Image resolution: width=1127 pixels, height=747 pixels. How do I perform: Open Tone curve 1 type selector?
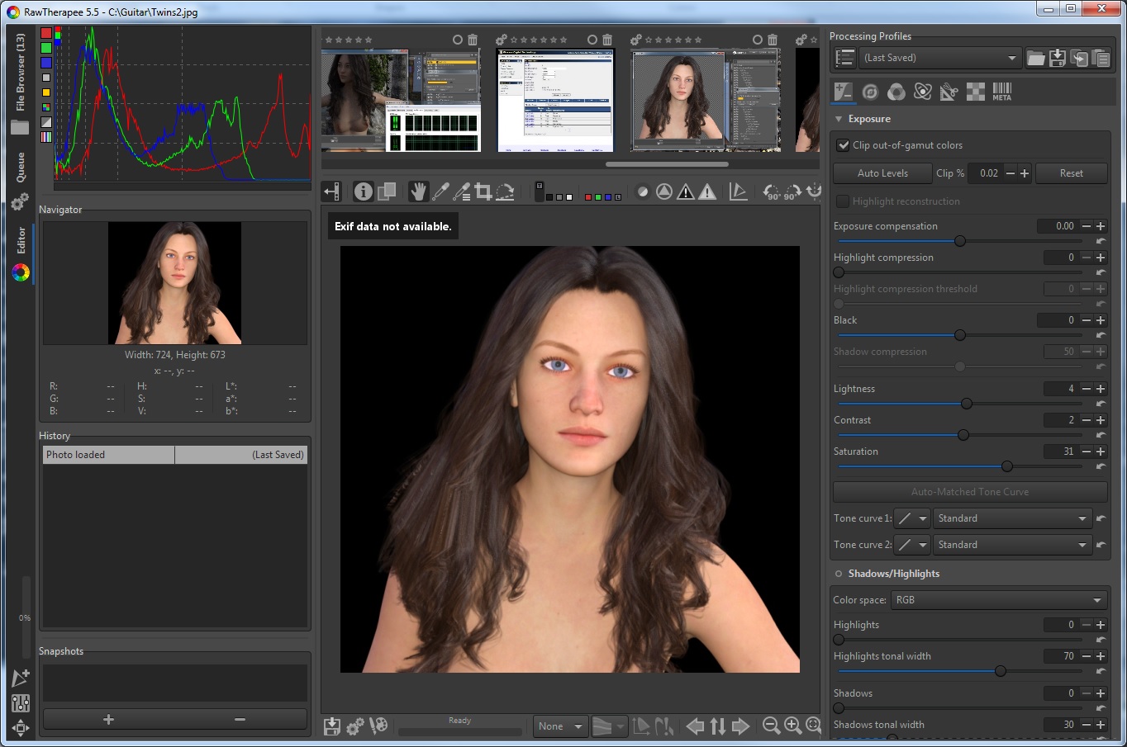[912, 518]
